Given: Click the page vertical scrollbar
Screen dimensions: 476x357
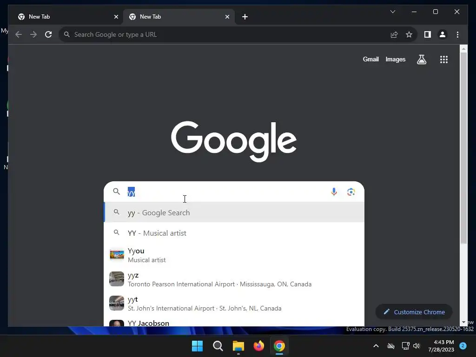Looking at the screenshot, I should point(463,147).
